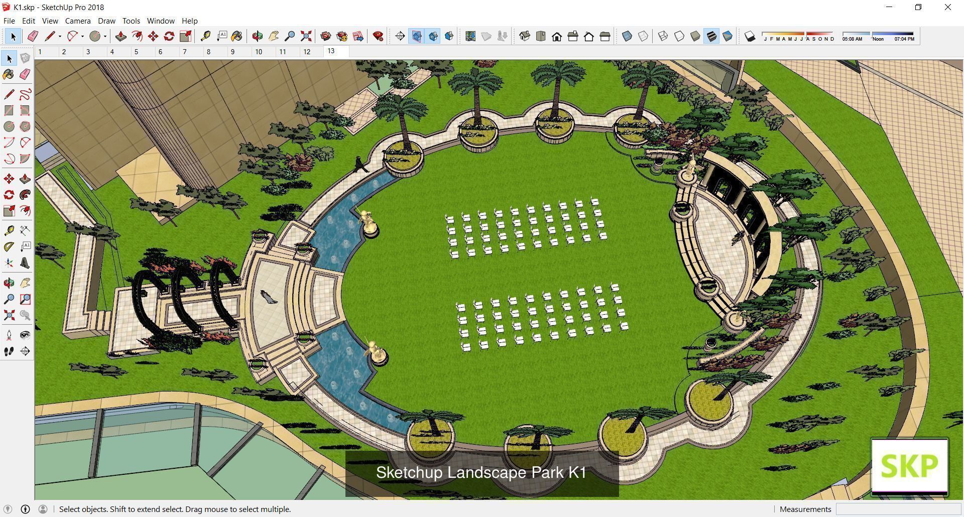Viewport: 964px width, 517px height.
Task: Select the Offset tool in top toolbar
Action: click(137, 36)
